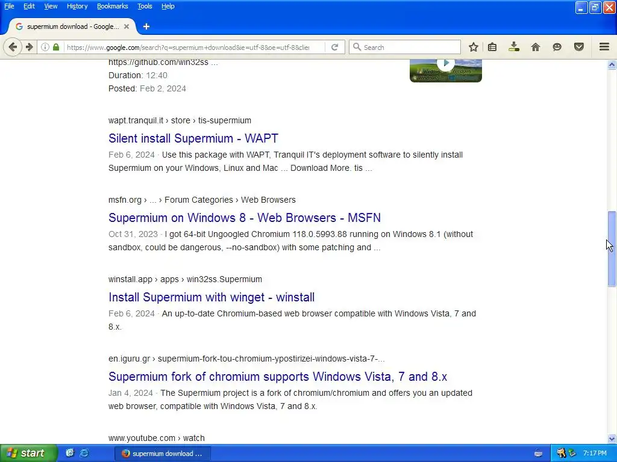Click Duration: 12:40 text
The image size is (617, 462).
pyautogui.click(x=138, y=75)
